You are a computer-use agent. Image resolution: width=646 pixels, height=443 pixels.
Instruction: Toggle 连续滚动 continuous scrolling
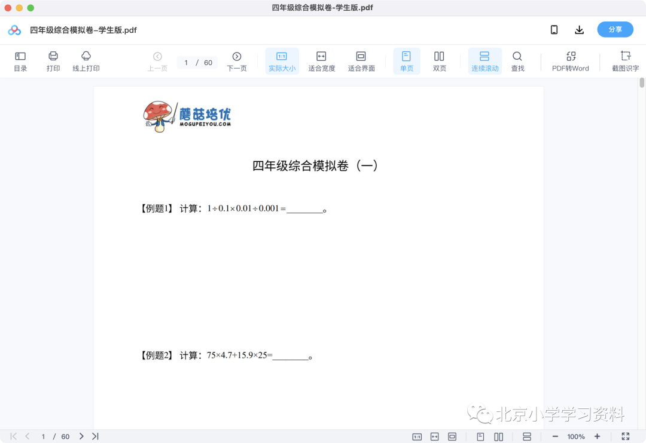[x=485, y=61]
